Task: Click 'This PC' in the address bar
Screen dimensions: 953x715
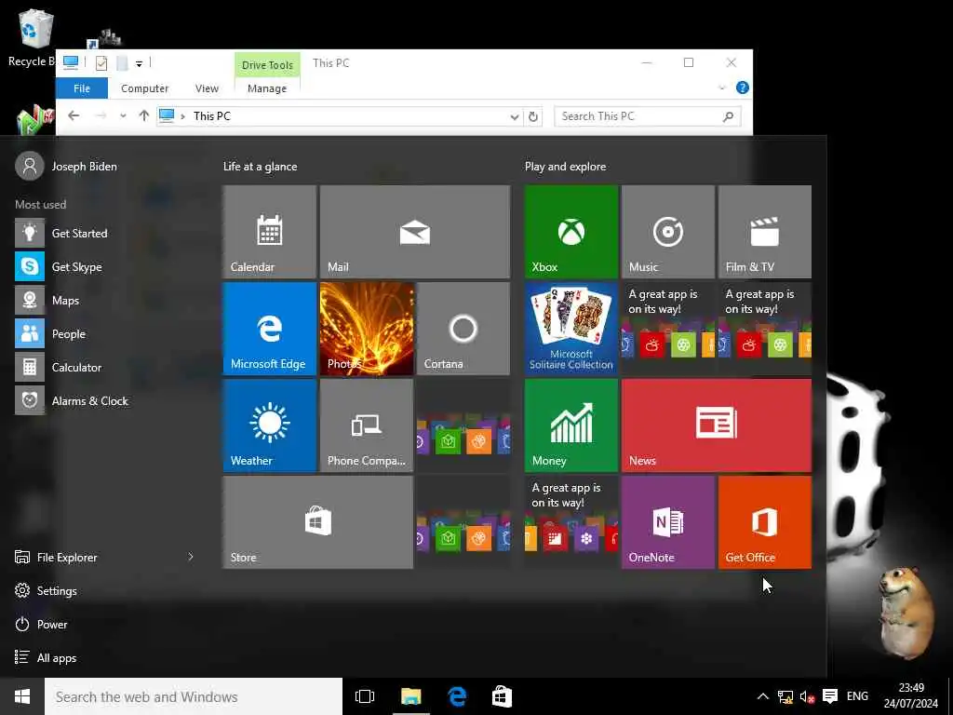Action: 211,116
